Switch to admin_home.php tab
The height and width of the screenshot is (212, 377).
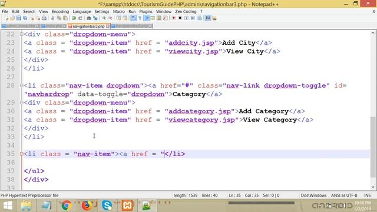pos(21,26)
